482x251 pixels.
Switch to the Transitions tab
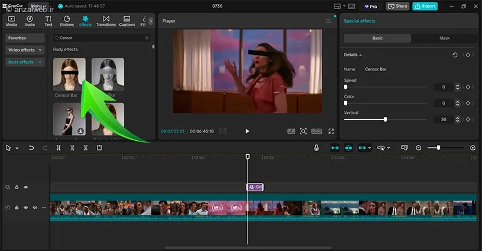click(x=106, y=21)
